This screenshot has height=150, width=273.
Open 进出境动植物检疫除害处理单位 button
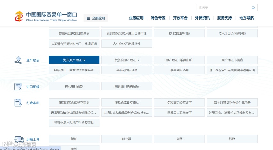[74, 113]
